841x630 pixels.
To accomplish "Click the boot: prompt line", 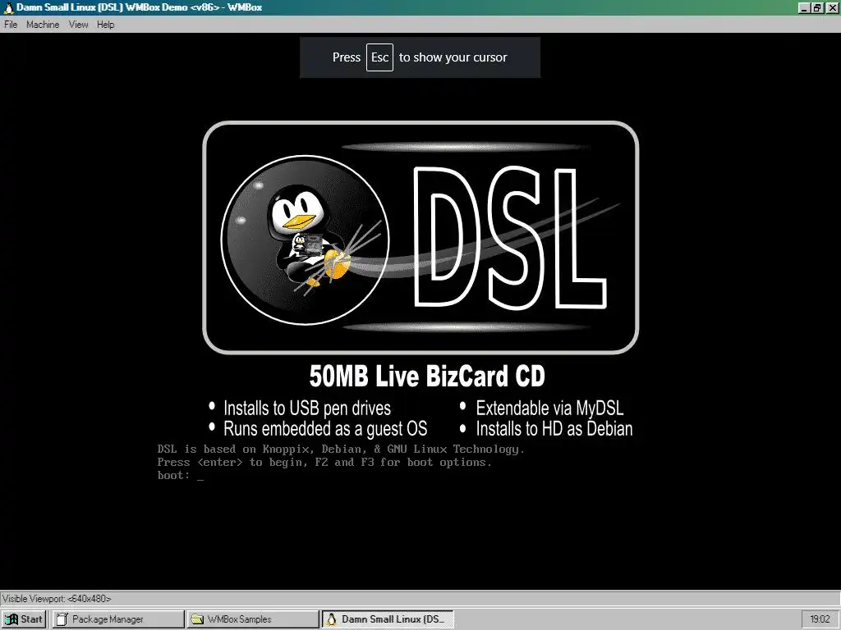I will click(181, 476).
